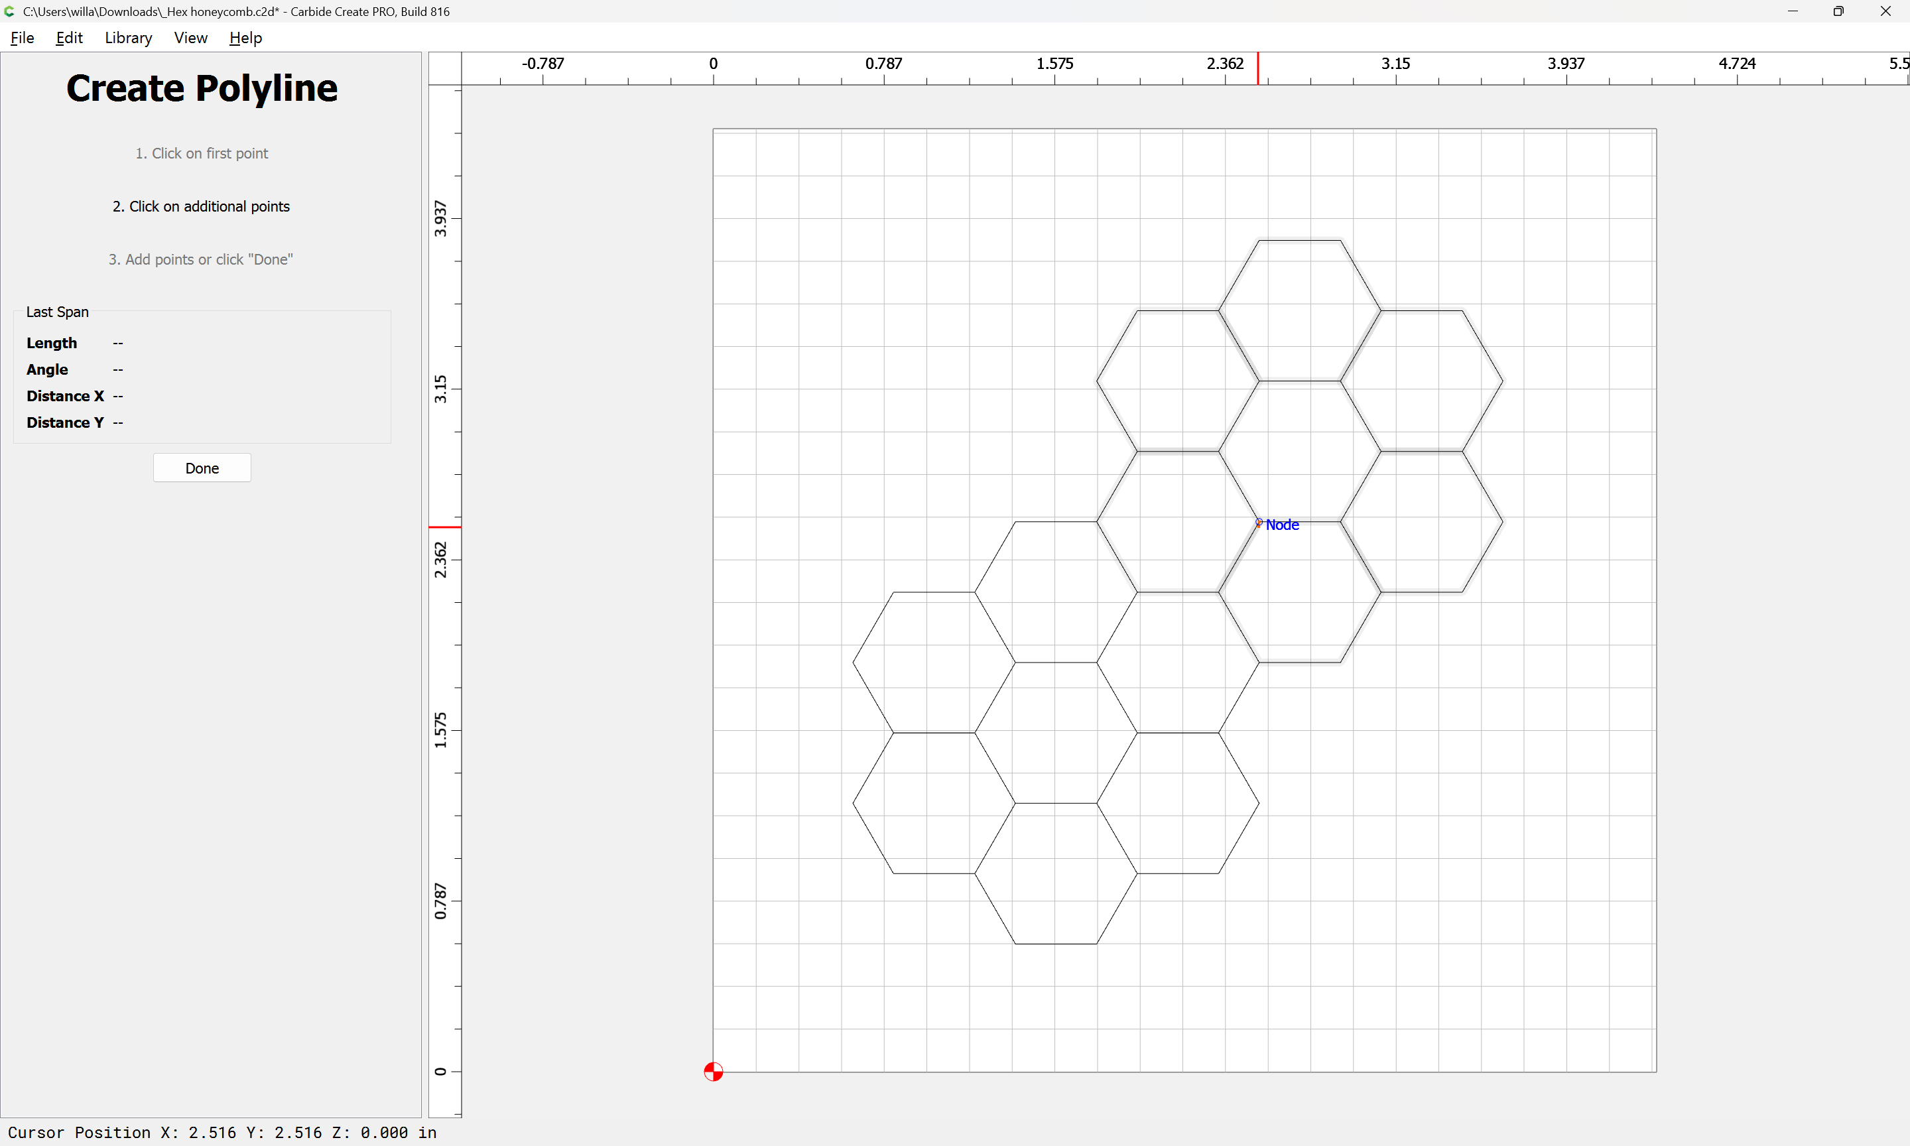Open the Help menu
This screenshot has height=1146, width=1910.
pyautogui.click(x=245, y=38)
